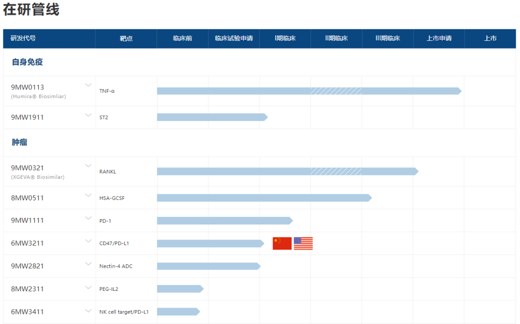Click the (XGEVA® Biosimilar) subtitle
520x324 pixels.
pyautogui.click(x=38, y=177)
